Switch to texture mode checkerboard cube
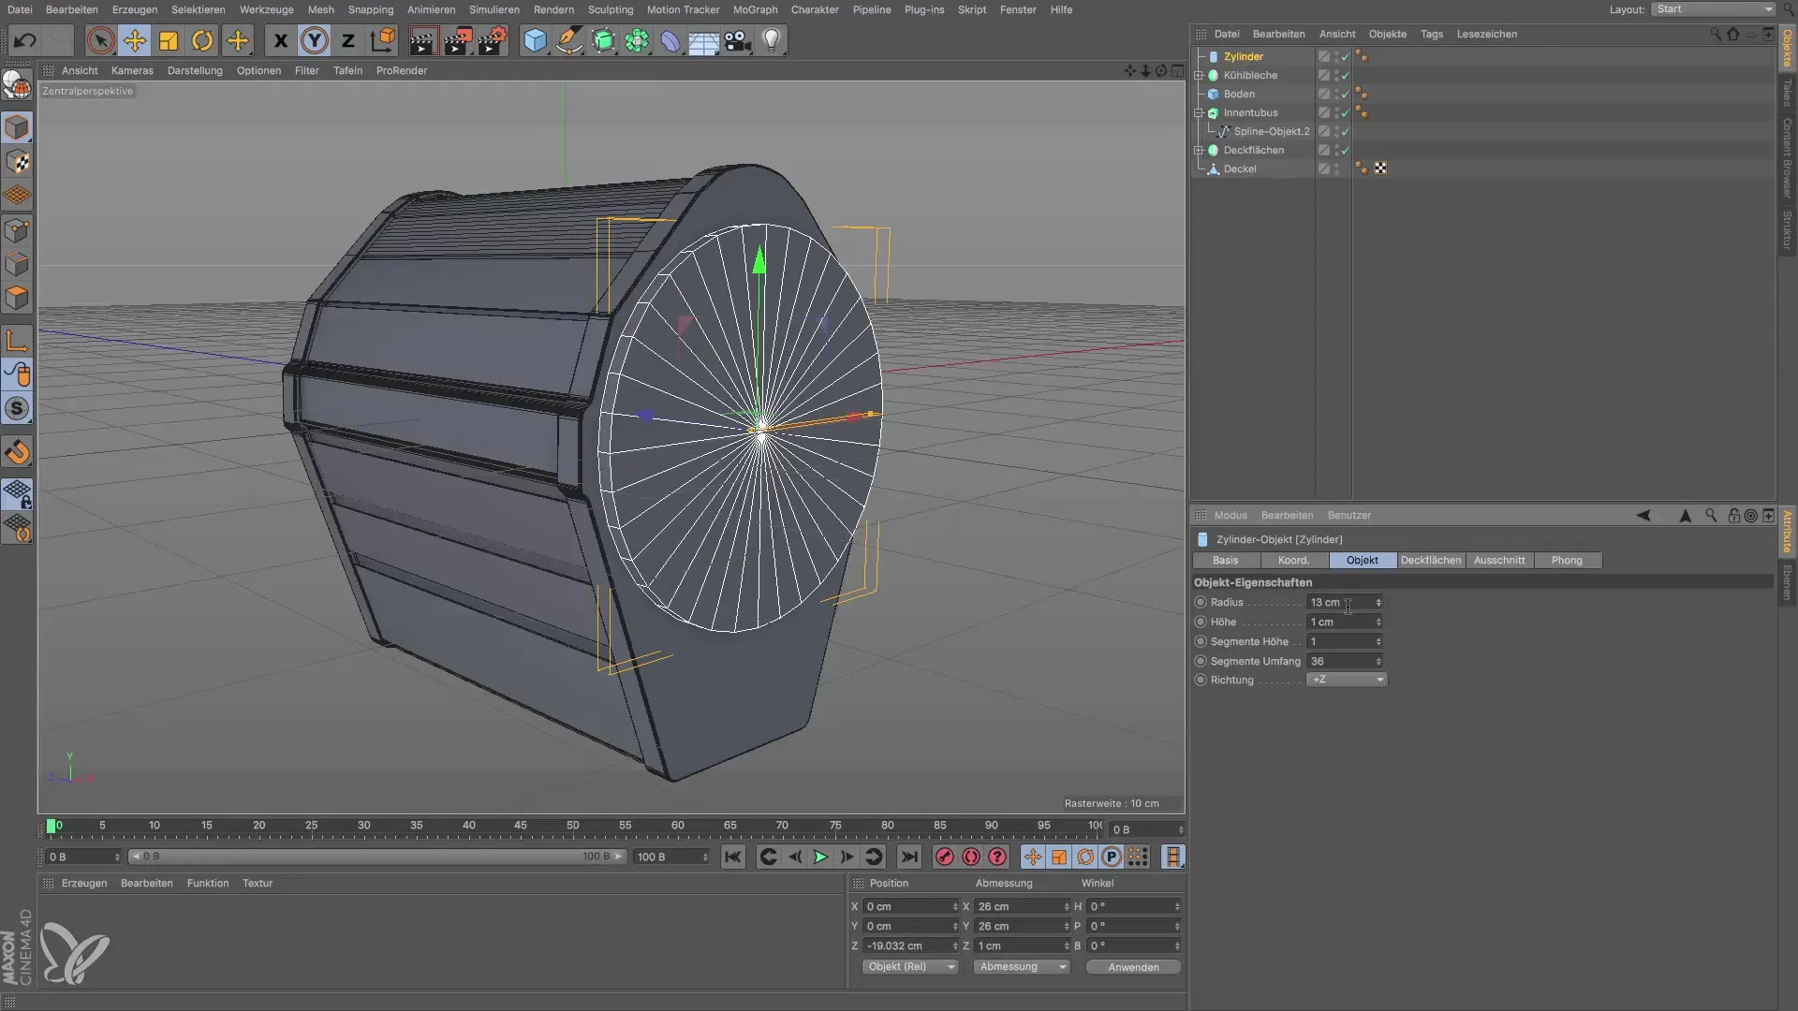 [x=17, y=161]
